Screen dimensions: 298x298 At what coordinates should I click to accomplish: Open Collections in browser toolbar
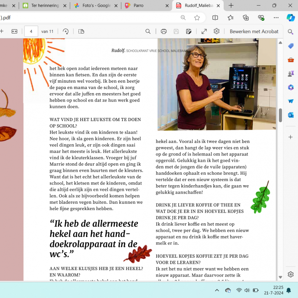pyautogui.click(x=246, y=18)
